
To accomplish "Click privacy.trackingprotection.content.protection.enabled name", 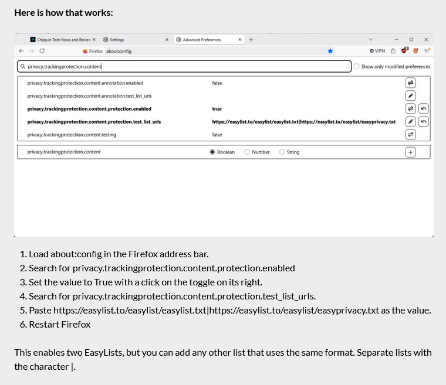I will (89, 109).
